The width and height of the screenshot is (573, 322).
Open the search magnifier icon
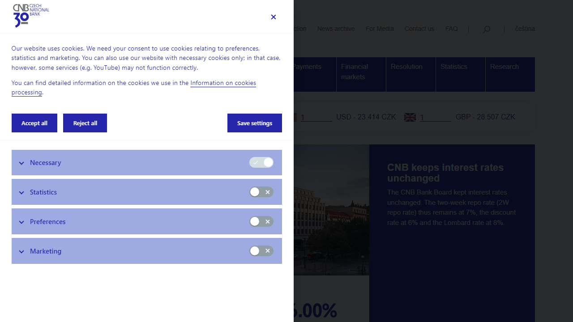point(486,30)
